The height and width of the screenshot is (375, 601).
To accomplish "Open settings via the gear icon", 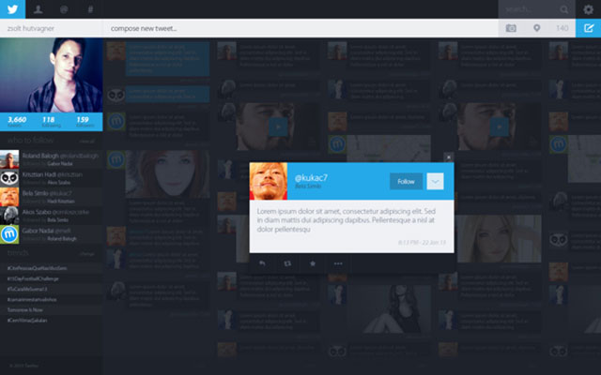I will 589,9.
